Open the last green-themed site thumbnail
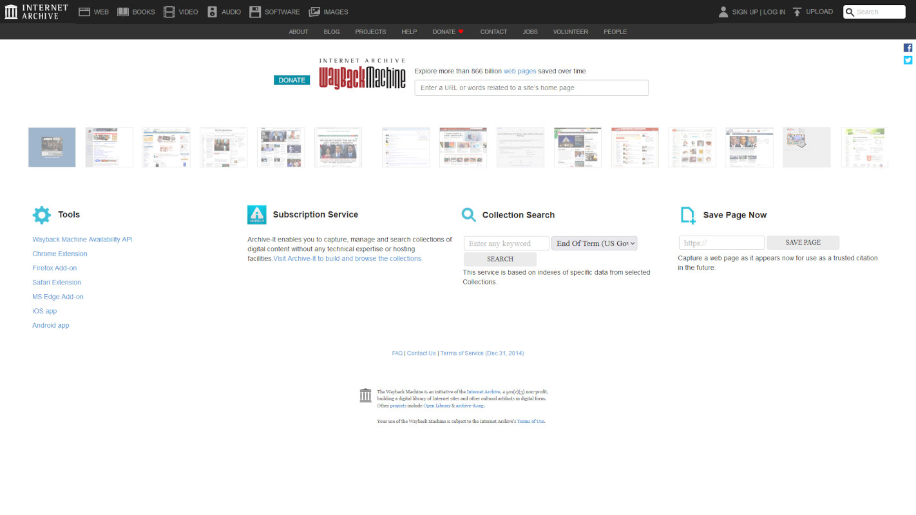916x515 pixels. 864,147
